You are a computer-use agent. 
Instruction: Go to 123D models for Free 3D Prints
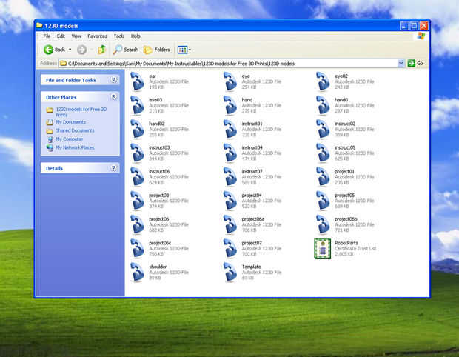point(81,112)
